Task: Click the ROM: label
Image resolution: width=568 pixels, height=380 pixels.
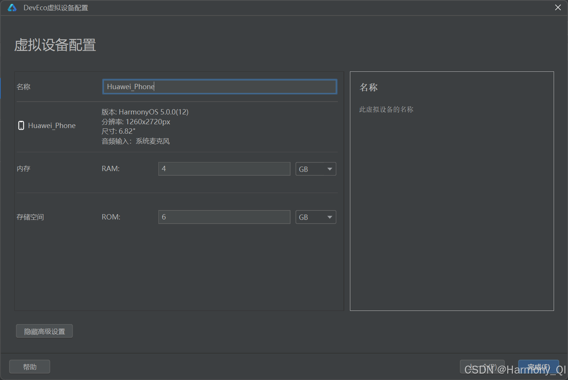Action: coord(111,217)
